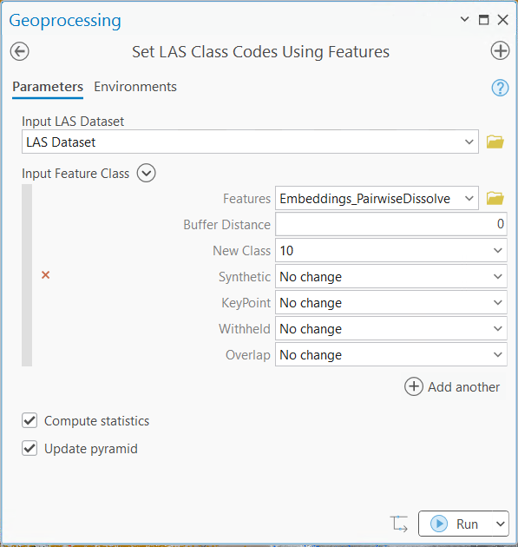
Task: Run the geoprocessing tool
Action: 455,524
